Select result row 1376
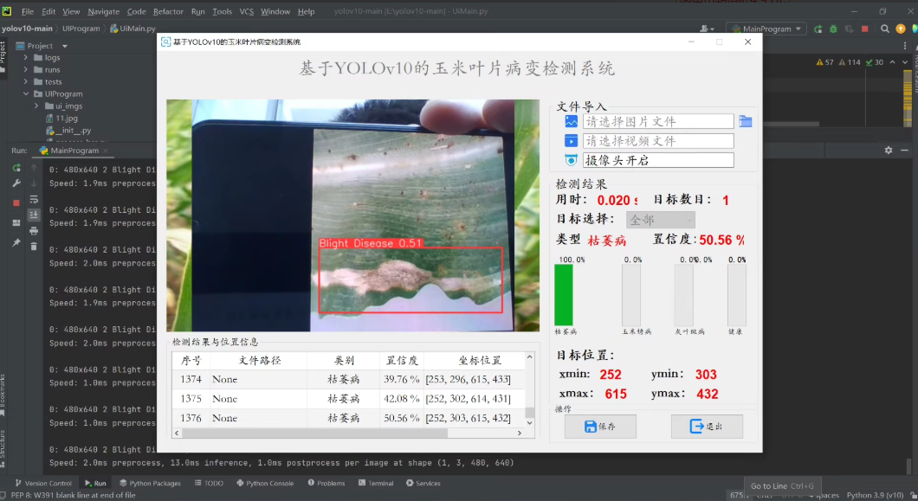Screen dimensions: 918x501 (348, 418)
